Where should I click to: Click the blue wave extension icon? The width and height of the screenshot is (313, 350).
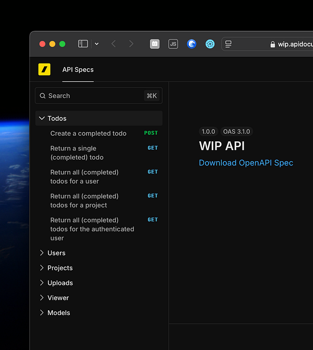[191, 44]
